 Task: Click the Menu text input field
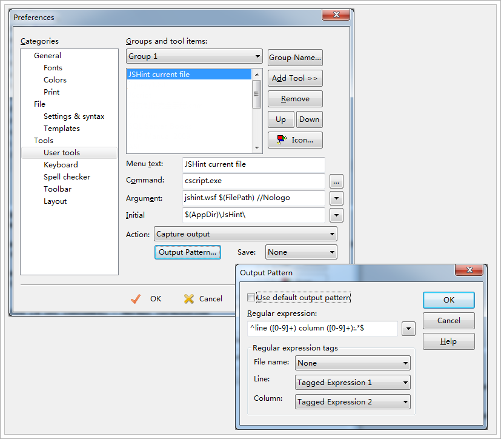pos(254,165)
